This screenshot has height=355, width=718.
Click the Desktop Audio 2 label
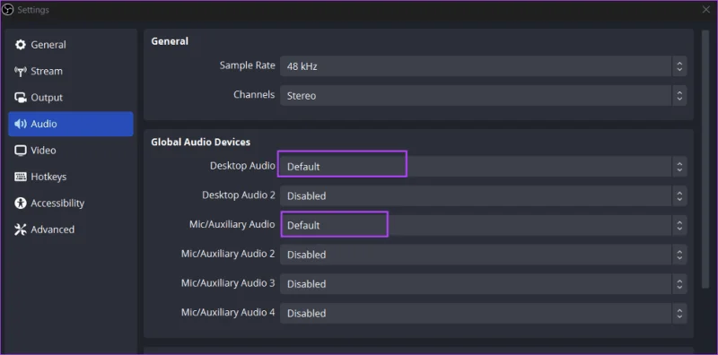point(239,195)
